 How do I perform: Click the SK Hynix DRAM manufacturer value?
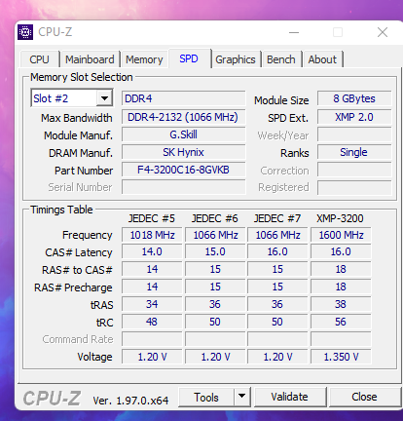[184, 152]
